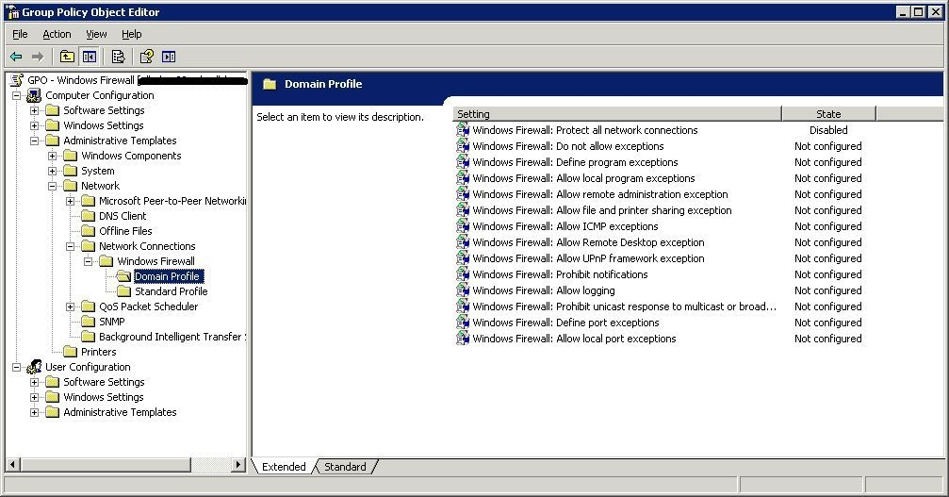Screen dimensions: 949x497
Task: Collapse the Windows Firewall node
Action: pyautogui.click(x=89, y=261)
